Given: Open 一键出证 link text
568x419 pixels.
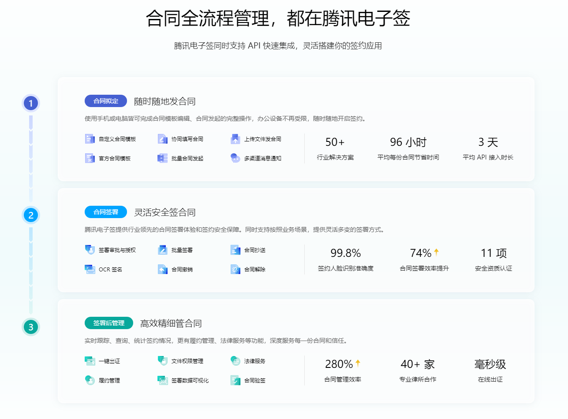Looking at the screenshot, I should (x=109, y=361).
